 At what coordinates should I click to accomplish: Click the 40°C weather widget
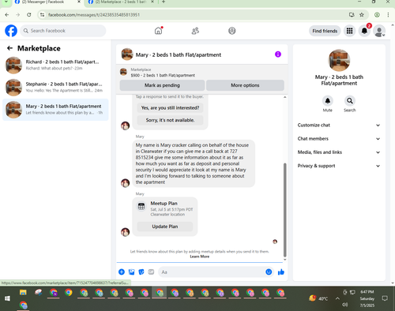pos(318,298)
